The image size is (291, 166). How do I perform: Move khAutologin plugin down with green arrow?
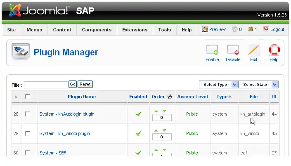pyautogui.click(x=164, y=111)
